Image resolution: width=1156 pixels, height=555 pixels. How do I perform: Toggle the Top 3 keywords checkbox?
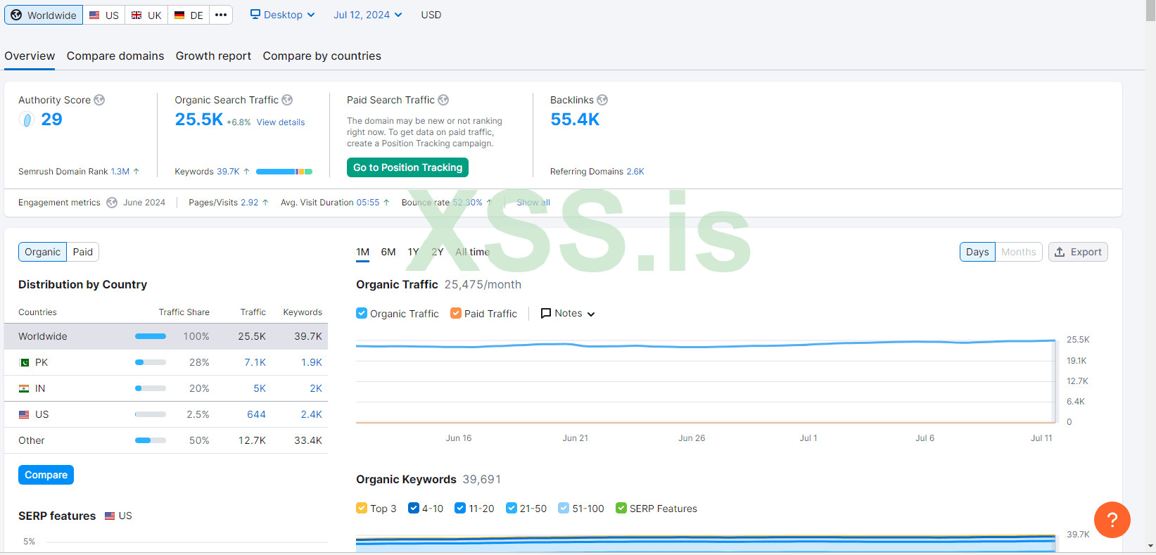coord(362,508)
